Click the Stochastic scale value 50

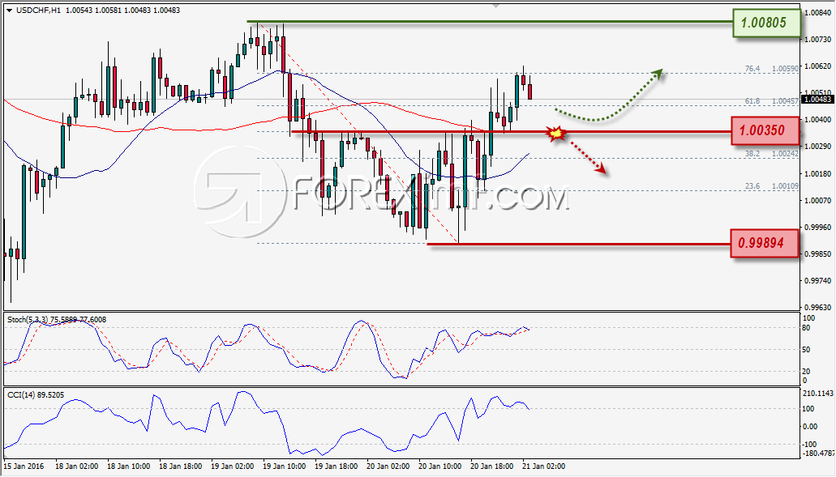click(807, 350)
